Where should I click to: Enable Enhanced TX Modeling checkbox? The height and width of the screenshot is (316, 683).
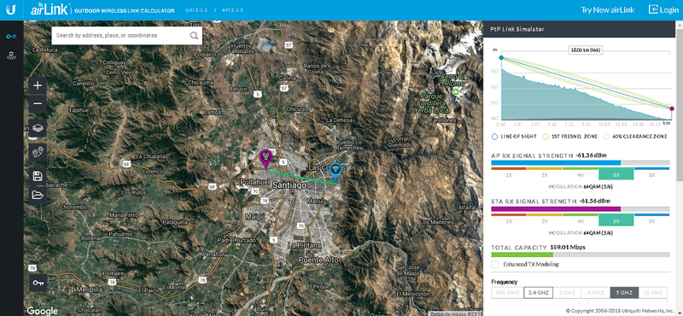[495, 264]
